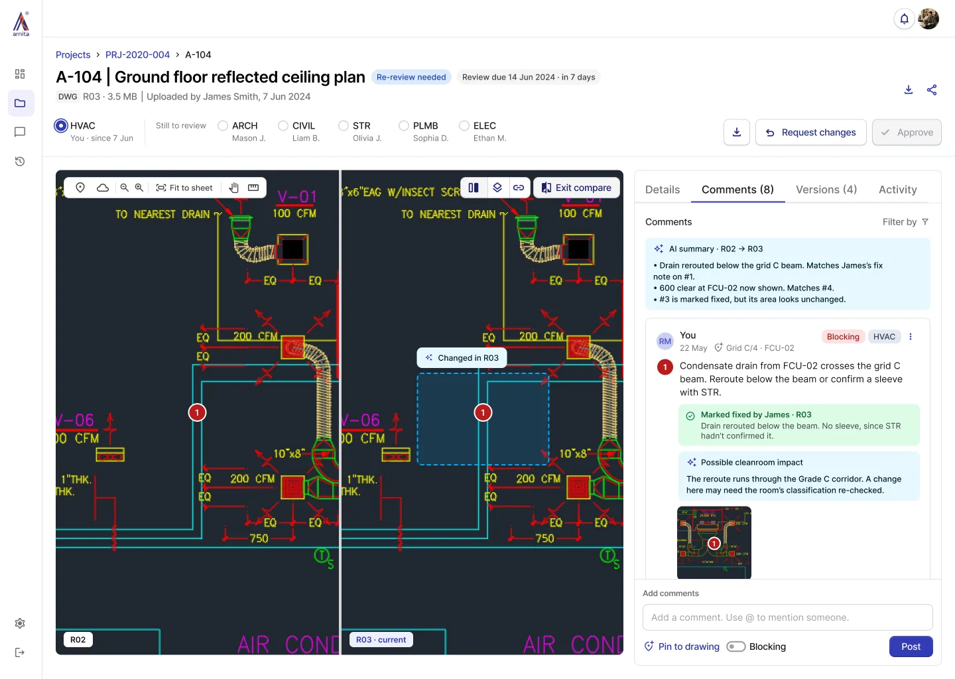Zoom out on the drawing
This screenshot has height=679, width=955.
click(124, 188)
